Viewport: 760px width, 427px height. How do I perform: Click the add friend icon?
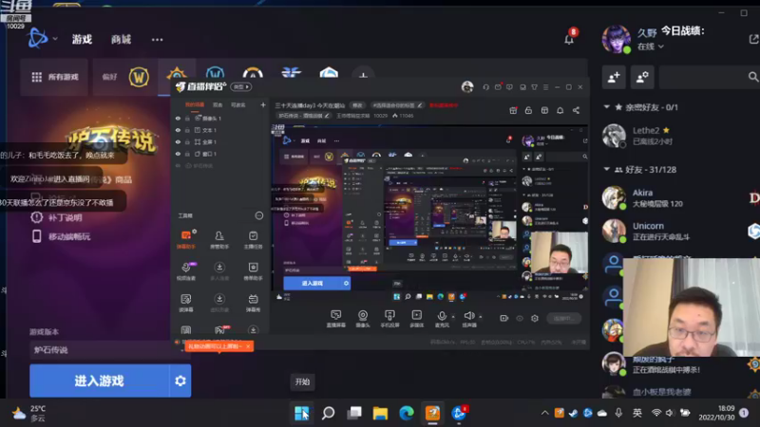point(614,77)
